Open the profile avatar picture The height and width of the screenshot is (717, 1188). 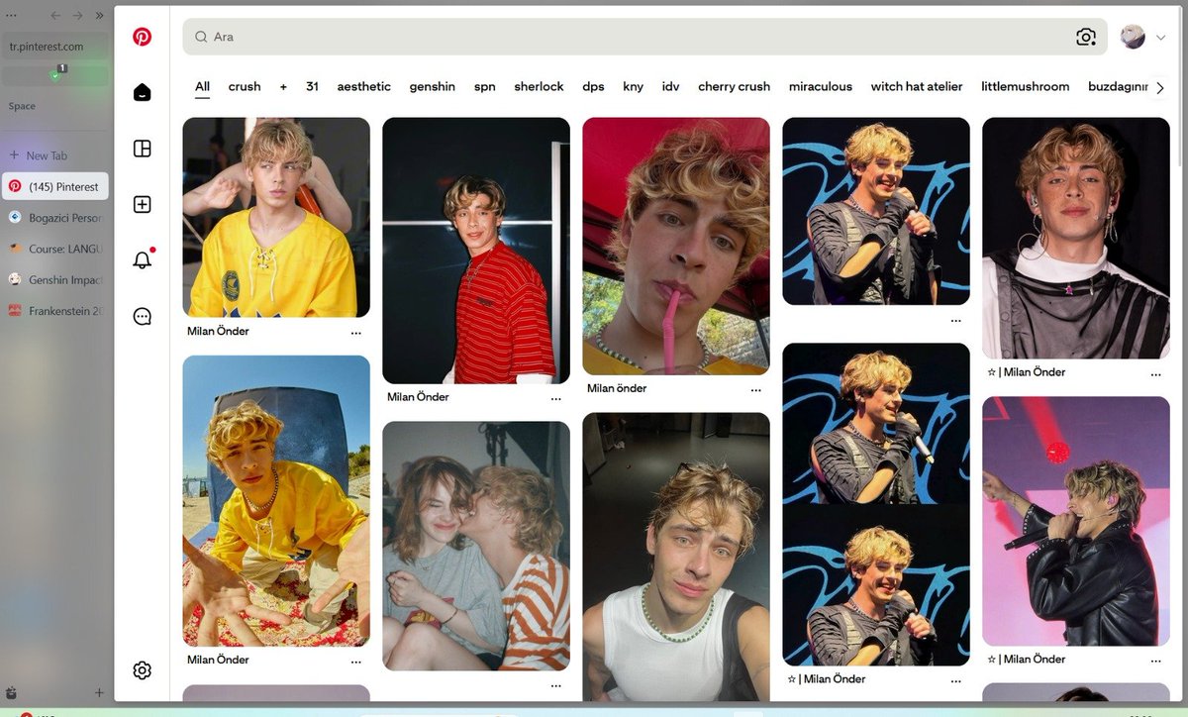click(x=1133, y=37)
